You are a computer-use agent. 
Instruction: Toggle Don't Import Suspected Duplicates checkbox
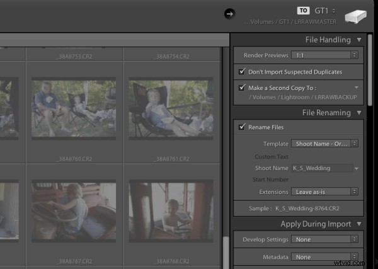click(x=241, y=72)
